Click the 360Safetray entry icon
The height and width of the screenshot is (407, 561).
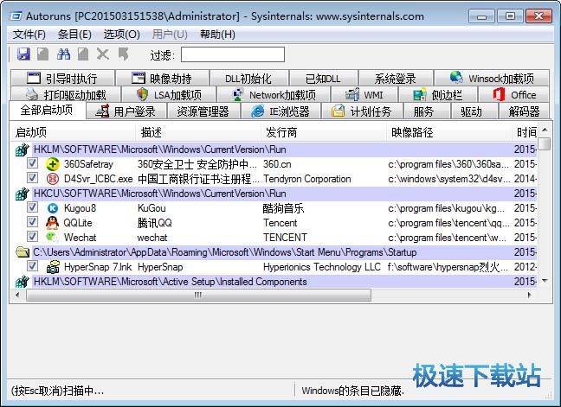(x=53, y=164)
